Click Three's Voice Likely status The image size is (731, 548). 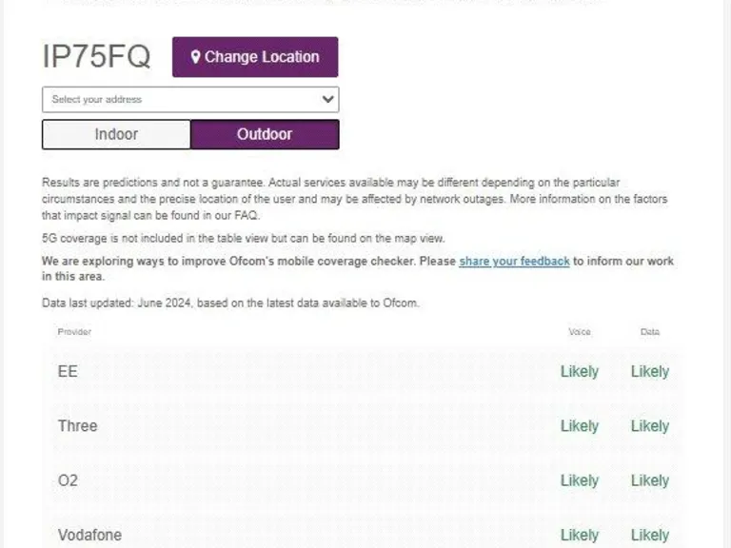click(579, 425)
